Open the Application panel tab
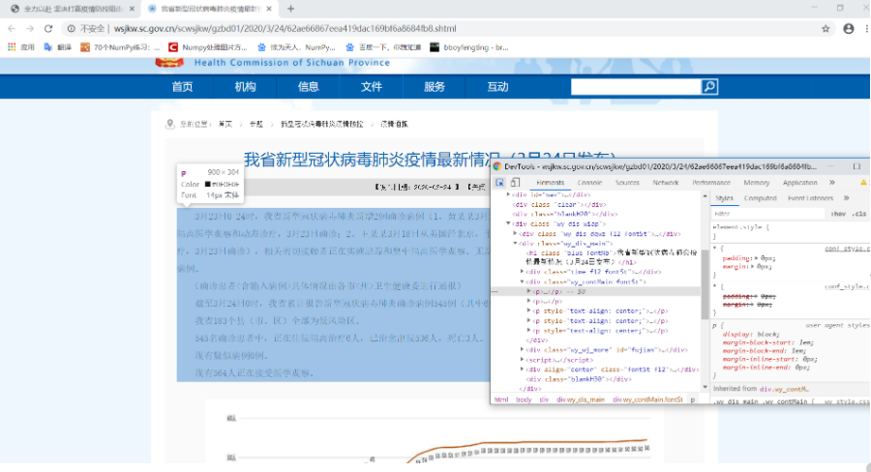 coord(800,182)
